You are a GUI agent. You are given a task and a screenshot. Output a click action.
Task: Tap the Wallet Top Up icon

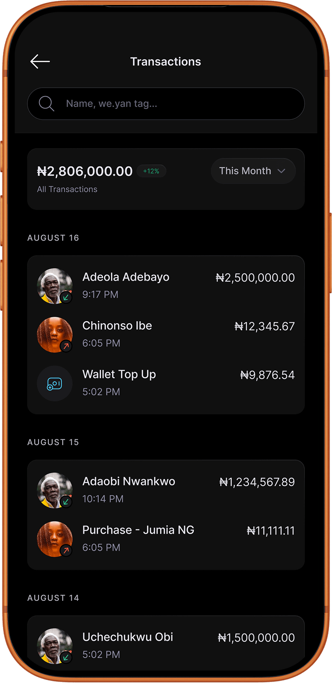point(54,384)
